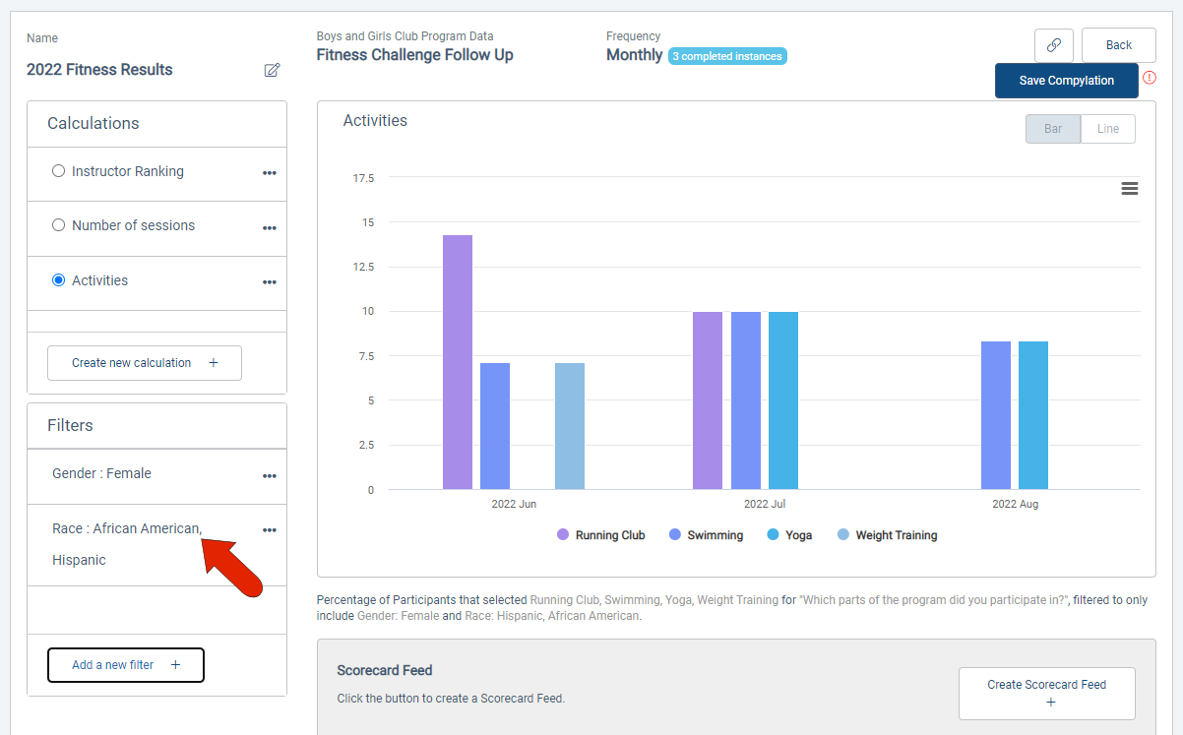Open options dots for Instructor Ranking

coord(270,173)
